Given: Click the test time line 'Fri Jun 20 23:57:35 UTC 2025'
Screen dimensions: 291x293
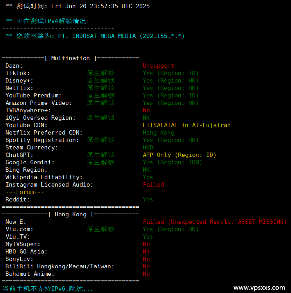Looking at the screenshot, I should [101, 6].
